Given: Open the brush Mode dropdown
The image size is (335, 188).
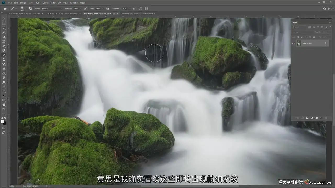Looking at the screenshot, I should coord(52,9).
